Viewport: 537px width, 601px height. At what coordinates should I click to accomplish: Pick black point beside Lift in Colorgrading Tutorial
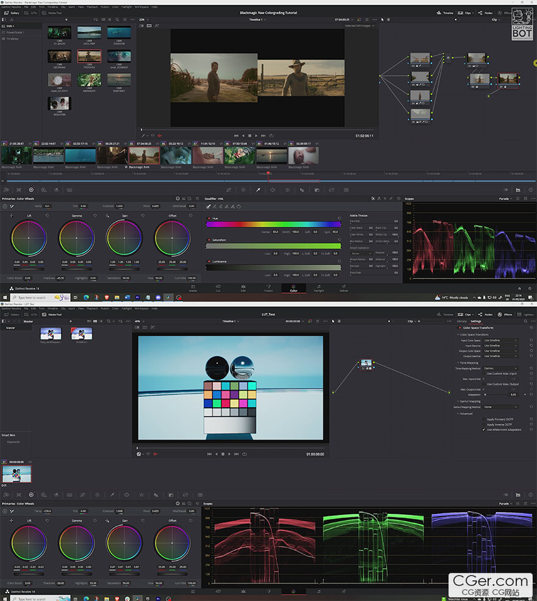click(11, 215)
